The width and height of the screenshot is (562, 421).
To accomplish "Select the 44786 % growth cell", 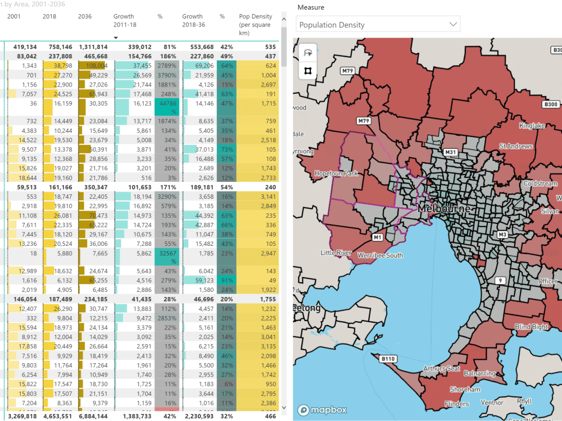I will (166, 107).
